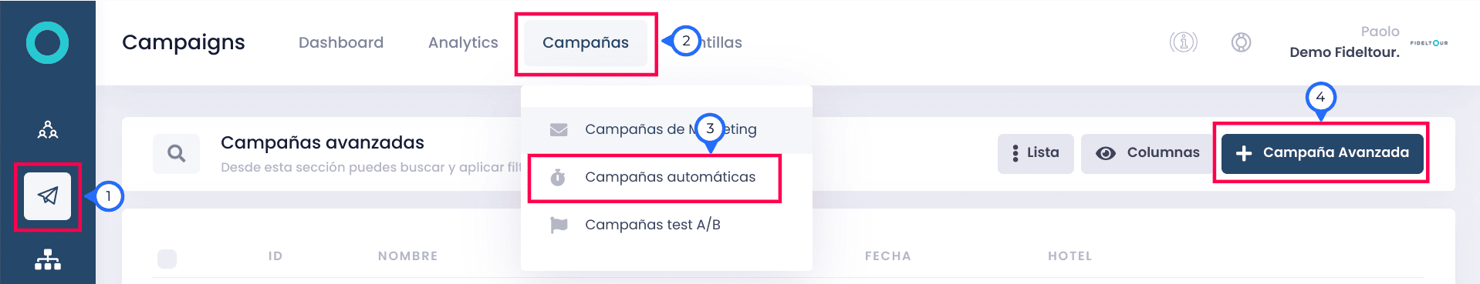Open the hierarchy sitemap sidebar icon

(x=48, y=260)
